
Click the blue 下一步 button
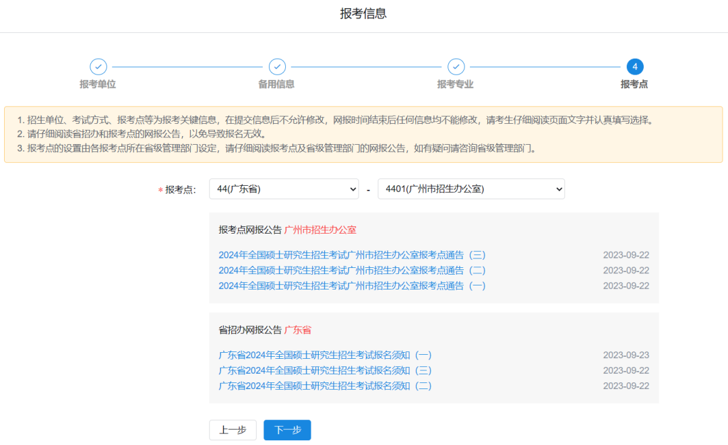coord(287,430)
